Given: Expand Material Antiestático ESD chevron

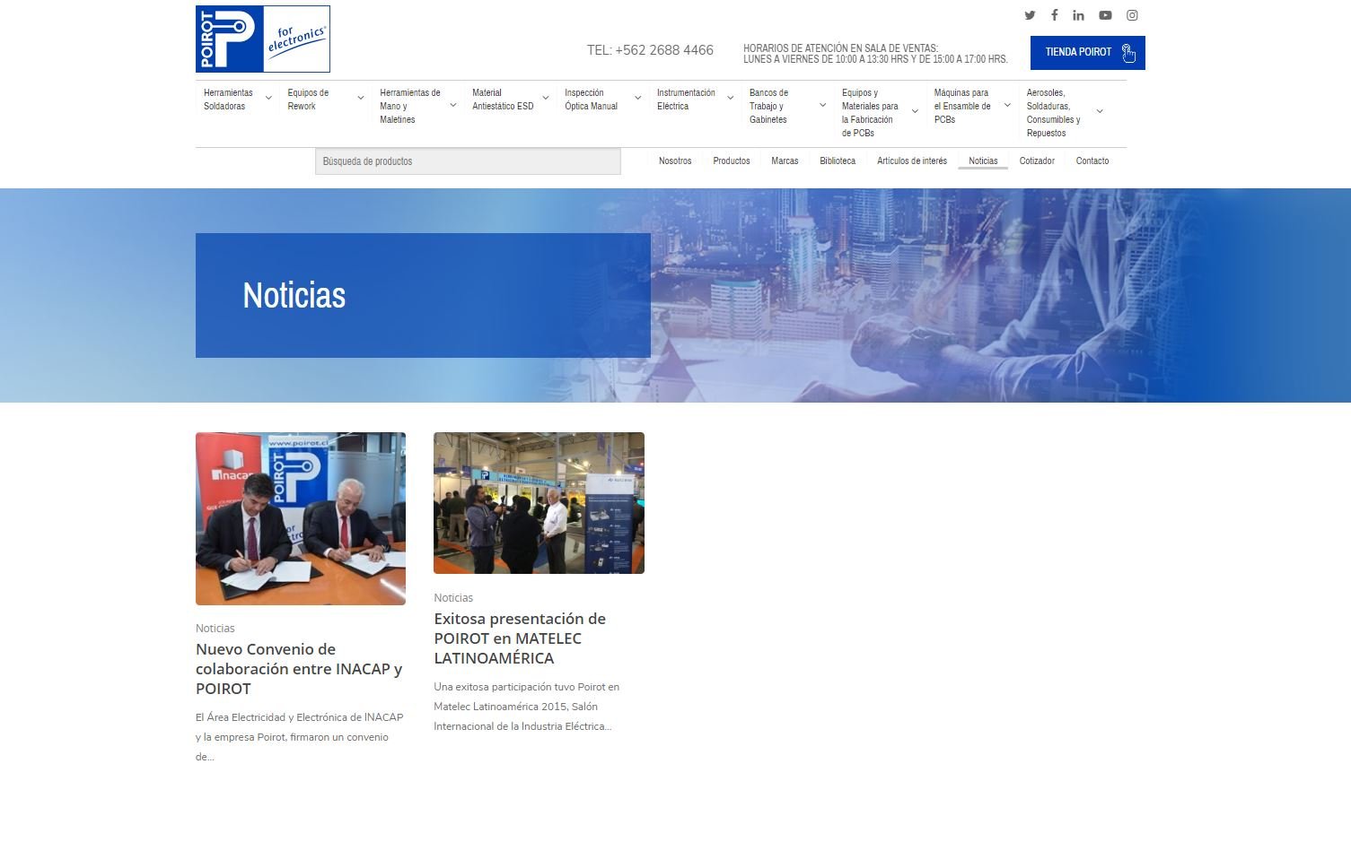Looking at the screenshot, I should click(x=545, y=99).
